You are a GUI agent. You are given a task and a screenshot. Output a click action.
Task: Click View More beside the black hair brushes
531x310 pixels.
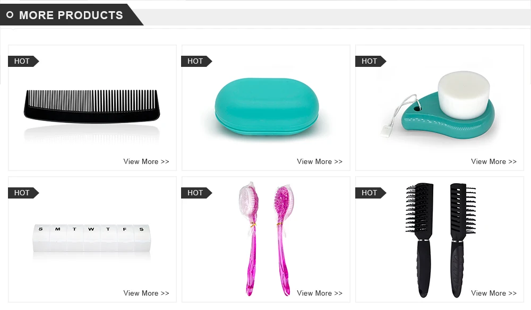pos(494,293)
